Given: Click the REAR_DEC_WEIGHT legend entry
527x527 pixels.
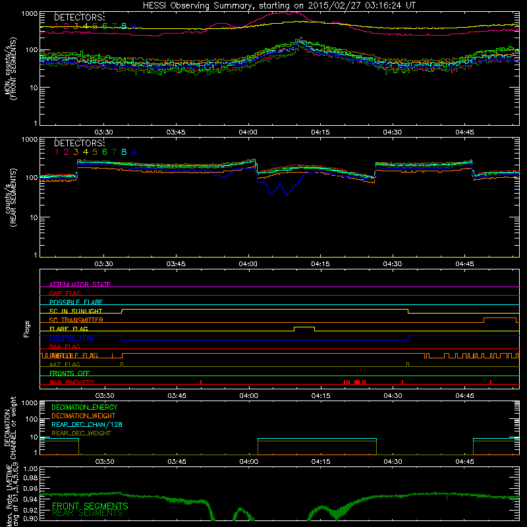Looking at the screenshot, I should click(x=81, y=433).
